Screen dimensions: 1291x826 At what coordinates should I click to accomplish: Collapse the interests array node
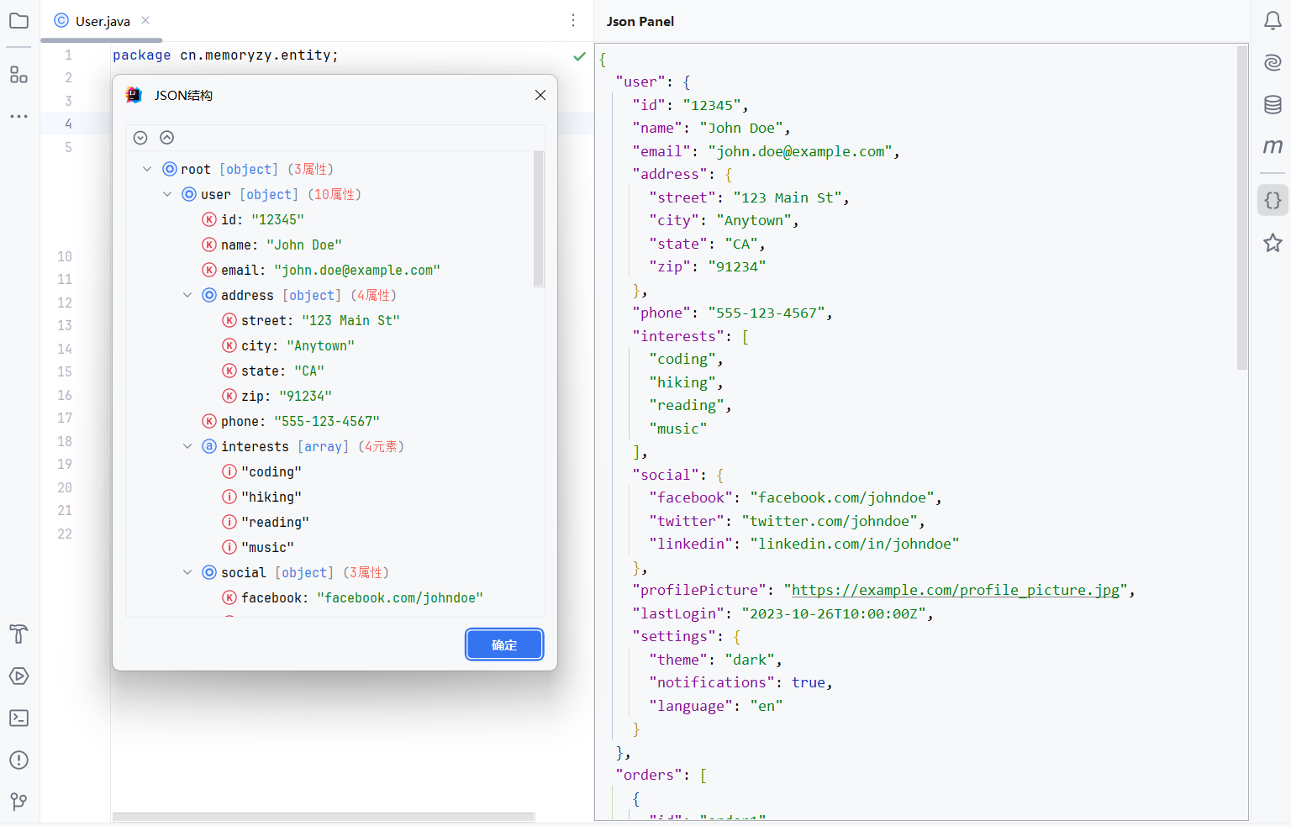187,446
